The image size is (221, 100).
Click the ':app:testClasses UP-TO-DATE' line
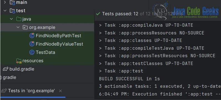146,63
